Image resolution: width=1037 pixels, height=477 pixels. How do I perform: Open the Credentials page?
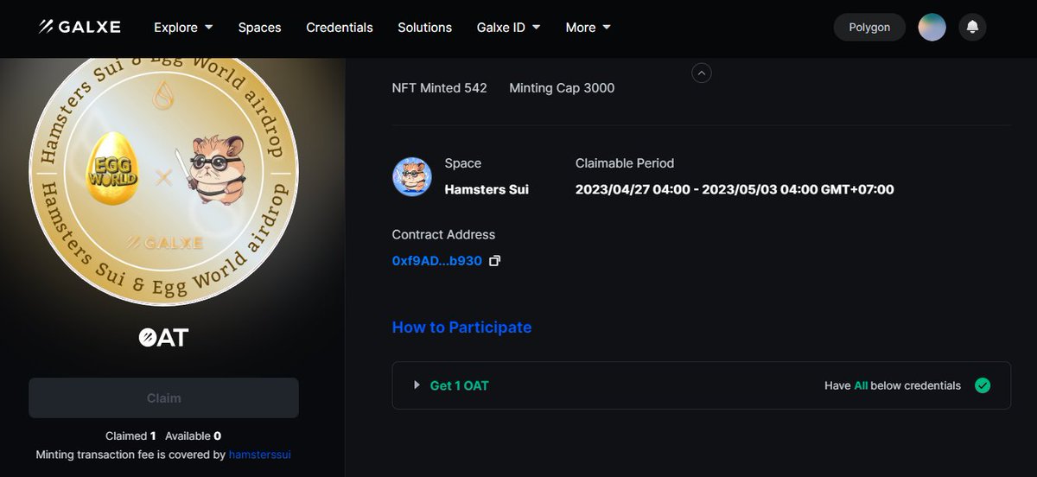340,27
